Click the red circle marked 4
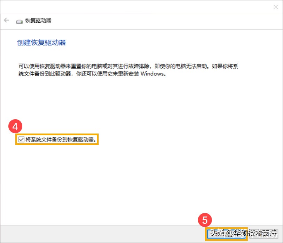This screenshot has width=283, height=243. point(15,127)
